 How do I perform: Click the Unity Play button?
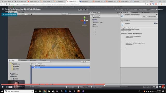point(79,10)
